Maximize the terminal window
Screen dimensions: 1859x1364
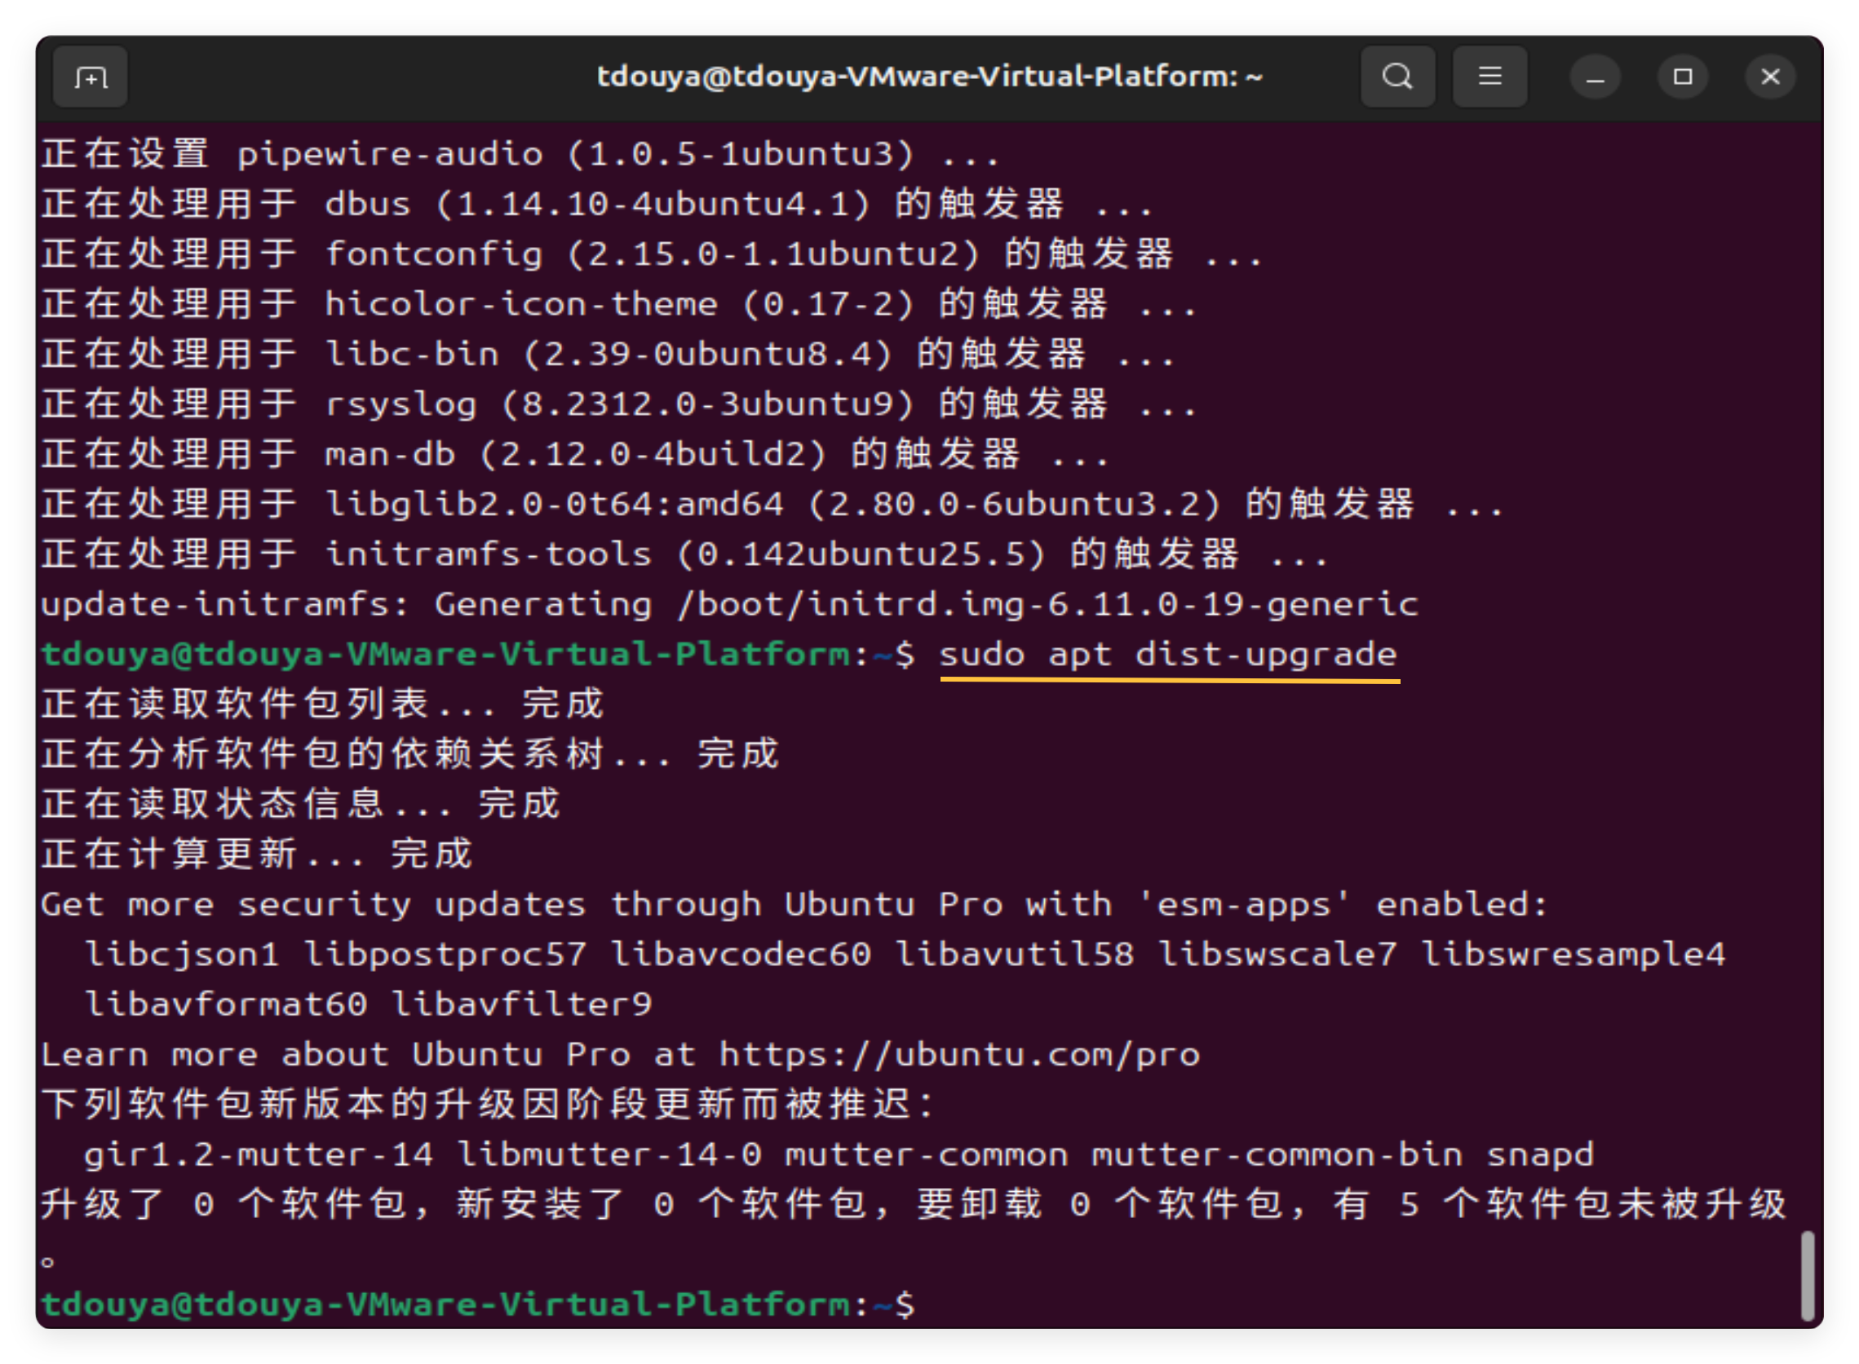pyautogui.click(x=1683, y=77)
